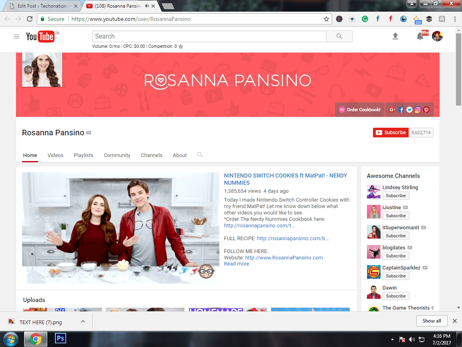Click the red f extension icon
The height and width of the screenshot is (347, 462).
pyautogui.click(x=390, y=19)
